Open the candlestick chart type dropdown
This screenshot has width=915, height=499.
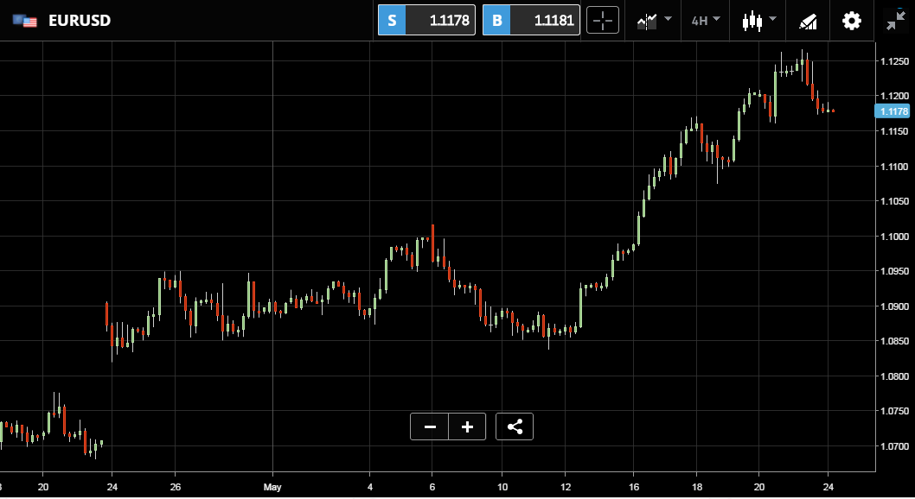point(758,21)
